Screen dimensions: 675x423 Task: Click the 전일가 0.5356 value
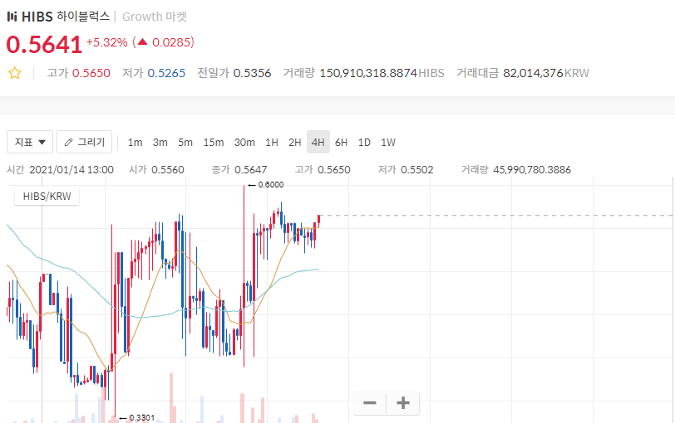tap(252, 73)
